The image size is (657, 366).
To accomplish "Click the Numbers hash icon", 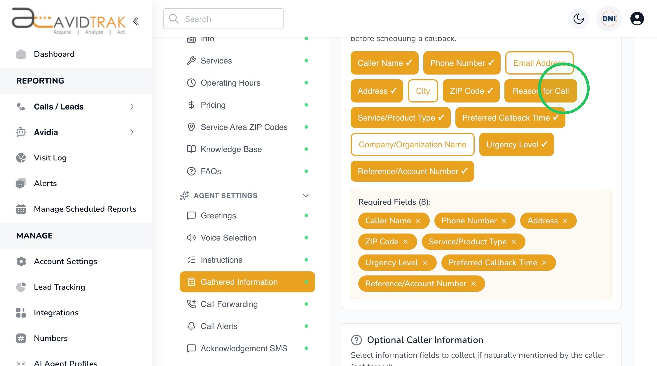I will (21, 338).
